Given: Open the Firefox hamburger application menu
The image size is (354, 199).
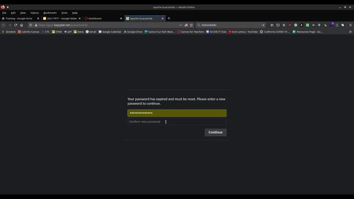Looking at the screenshot, I should point(350,25).
